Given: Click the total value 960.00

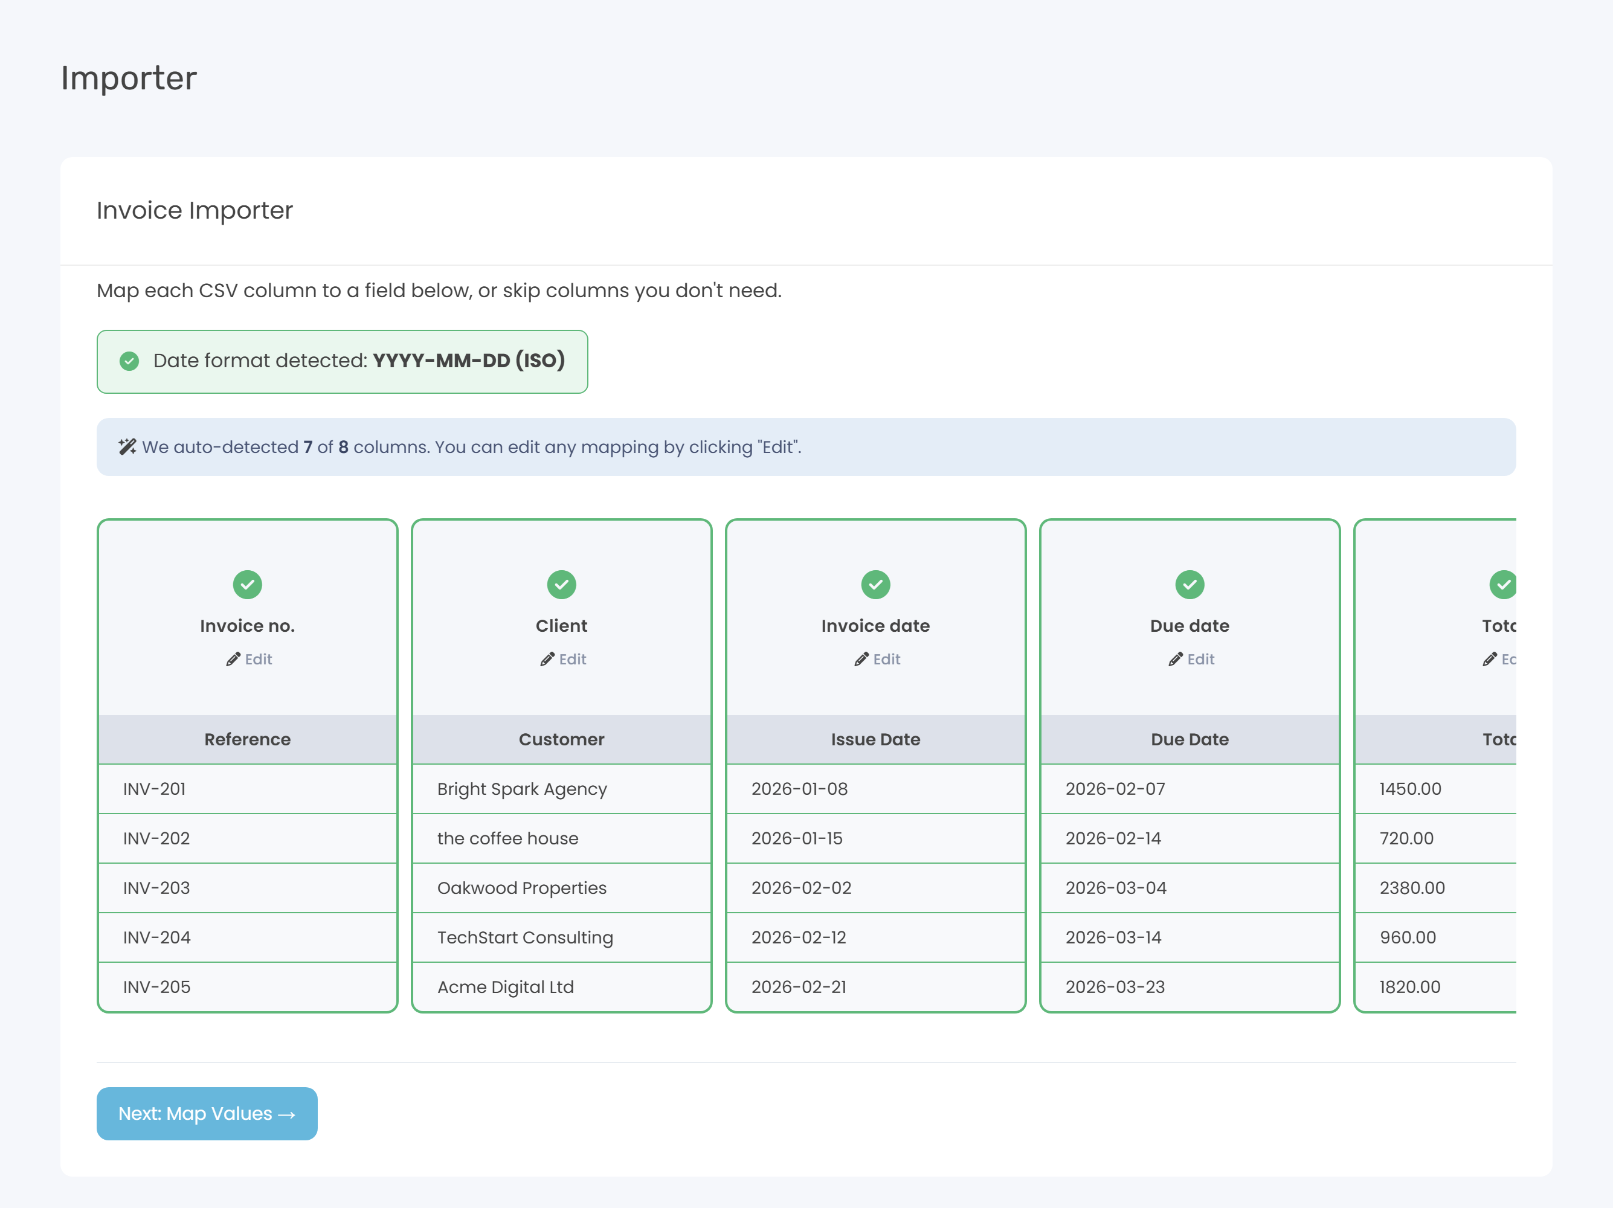Looking at the screenshot, I should tap(1436, 937).
